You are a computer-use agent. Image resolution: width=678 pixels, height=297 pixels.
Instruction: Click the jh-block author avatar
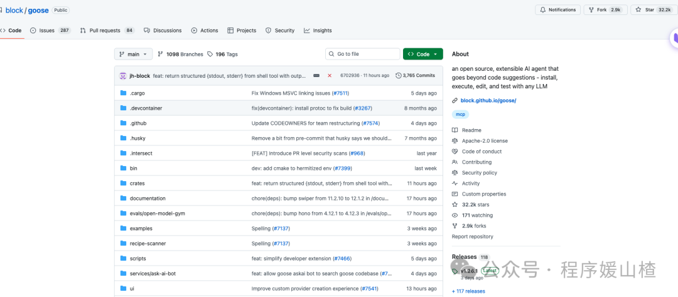123,76
